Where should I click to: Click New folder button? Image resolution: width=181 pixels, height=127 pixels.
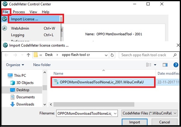[x=42, y=65]
